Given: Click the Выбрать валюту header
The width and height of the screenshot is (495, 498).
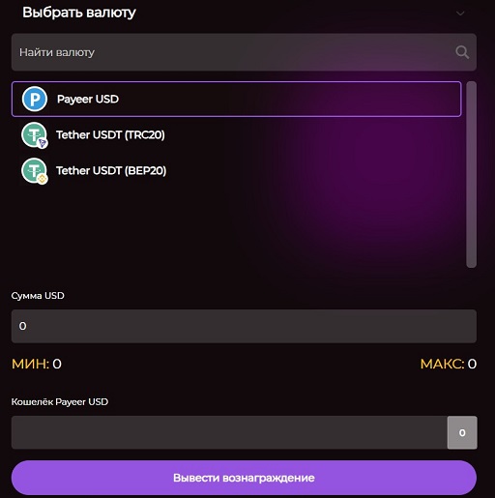Looking at the screenshot, I should pyautogui.click(x=79, y=13).
